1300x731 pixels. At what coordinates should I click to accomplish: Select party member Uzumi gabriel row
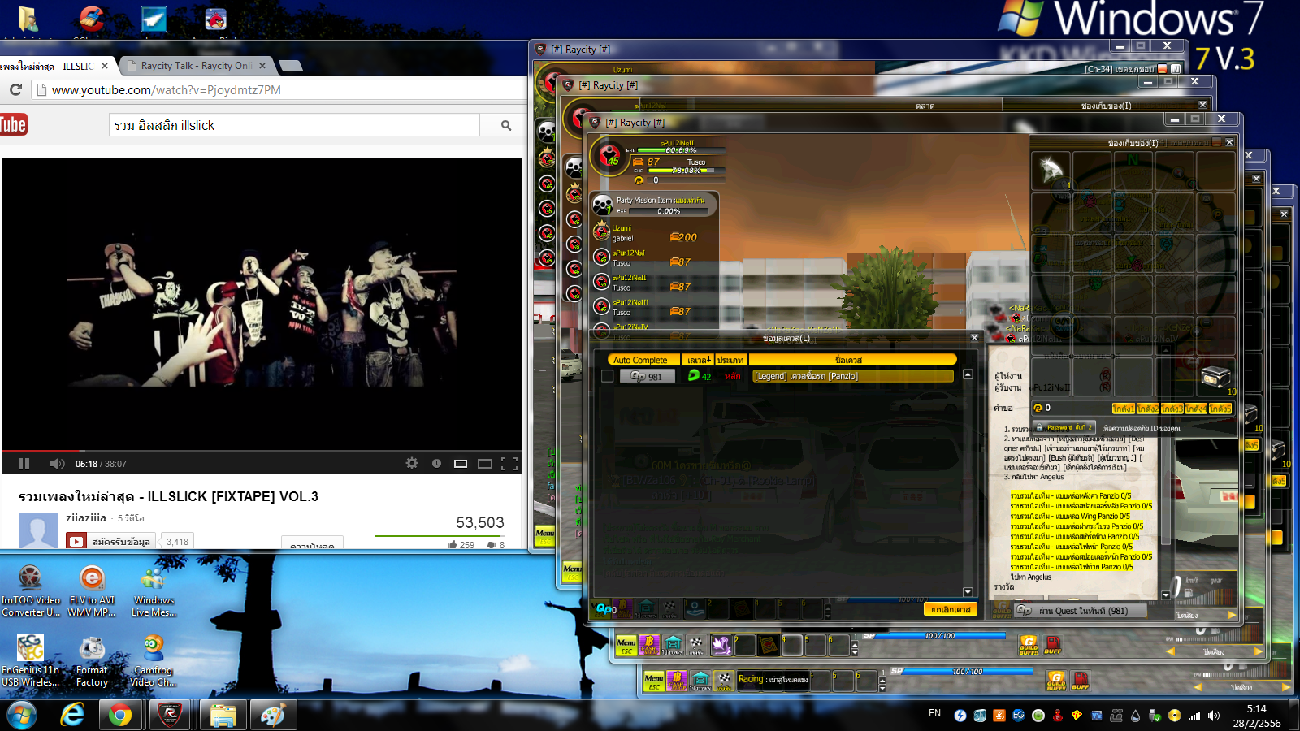click(x=655, y=233)
